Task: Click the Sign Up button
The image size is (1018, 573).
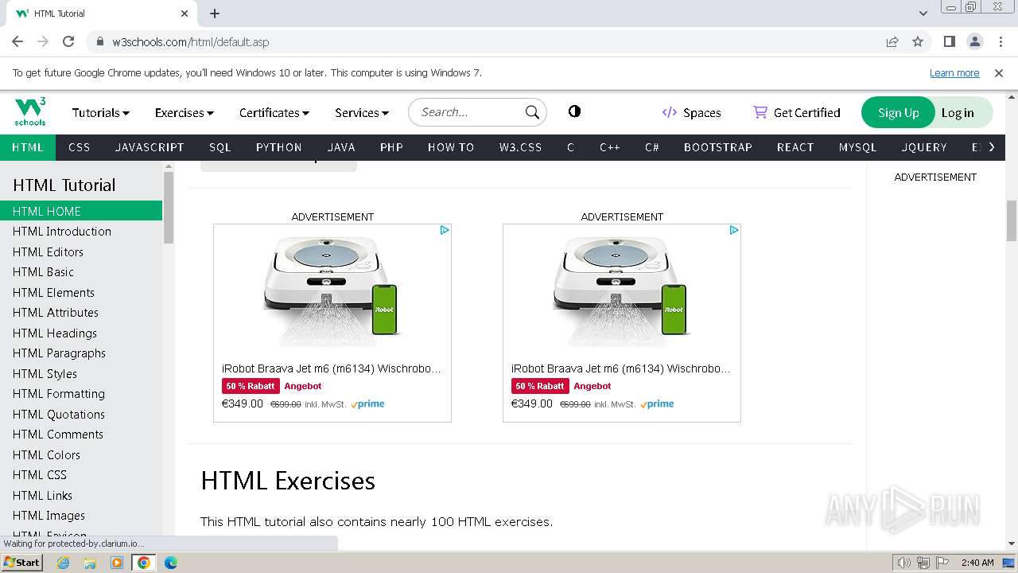Action: [899, 113]
